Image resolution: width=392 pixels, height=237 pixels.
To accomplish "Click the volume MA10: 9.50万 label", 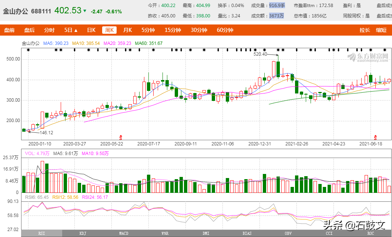I will tap(95, 153).
